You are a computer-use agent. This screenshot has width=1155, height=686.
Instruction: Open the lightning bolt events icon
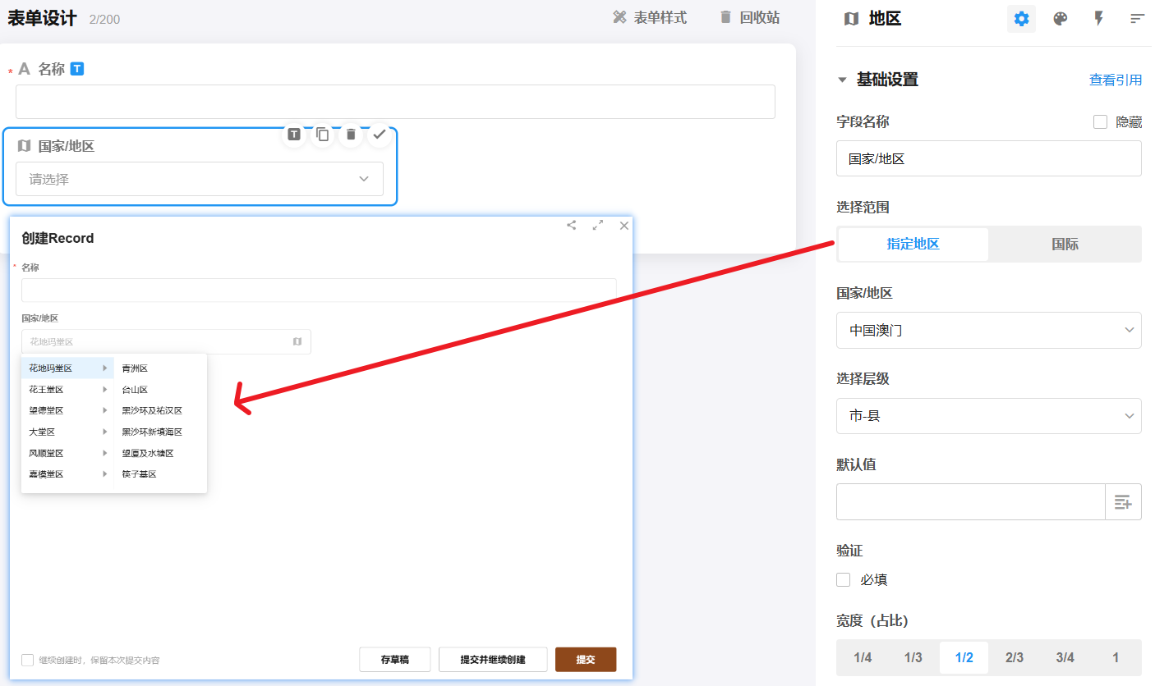1098,19
